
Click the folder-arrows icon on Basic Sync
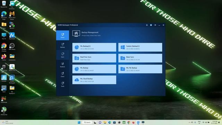point(122,58)
